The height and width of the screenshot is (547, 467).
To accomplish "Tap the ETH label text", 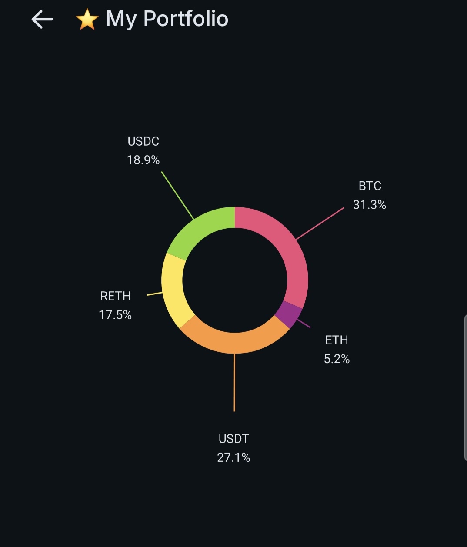I will [x=337, y=340].
